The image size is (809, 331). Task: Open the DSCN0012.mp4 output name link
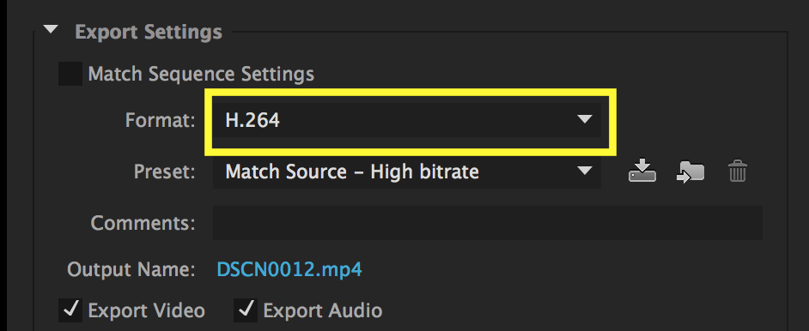[x=289, y=270]
